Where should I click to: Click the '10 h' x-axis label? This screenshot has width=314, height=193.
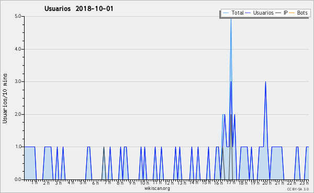pyautogui.click(x=144, y=183)
